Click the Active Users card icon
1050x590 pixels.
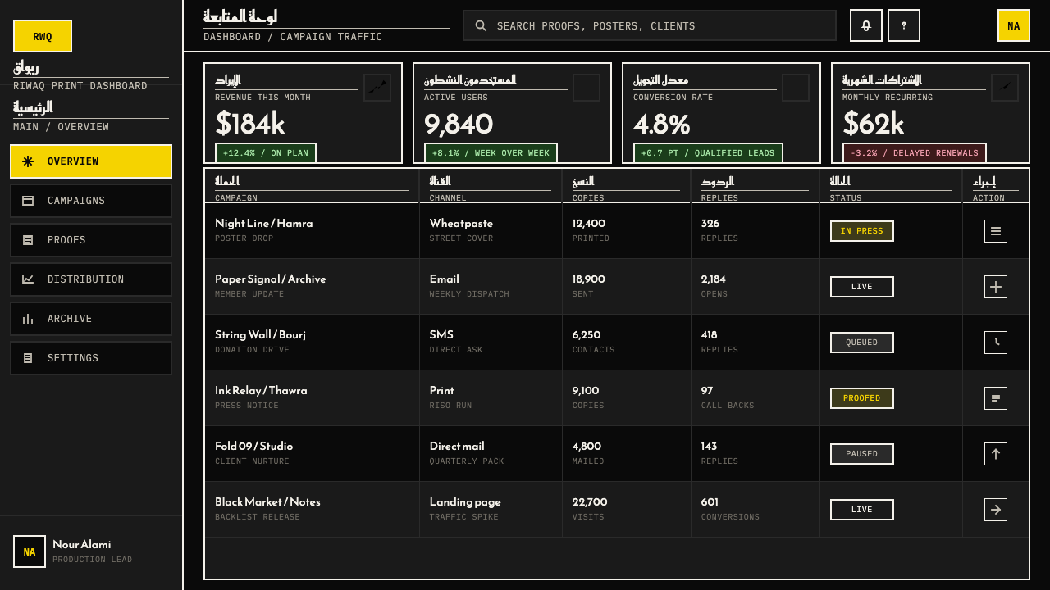587,88
